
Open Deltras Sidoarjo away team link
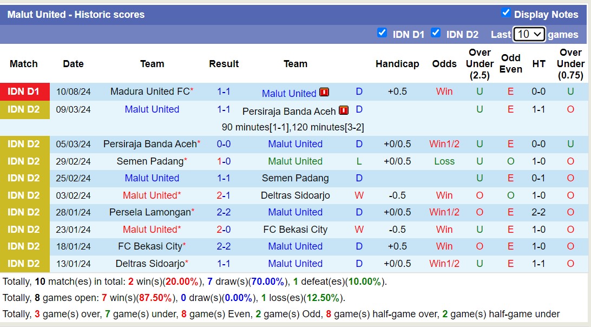pos(295,195)
